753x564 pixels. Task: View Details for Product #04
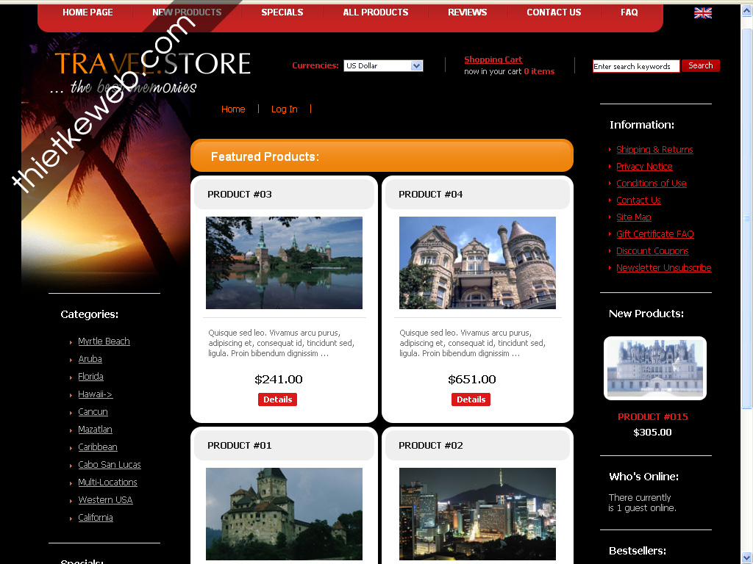[x=471, y=399]
